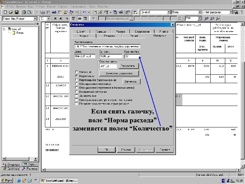Click Занести в справочник button
245x184 pixels.
tap(119, 73)
